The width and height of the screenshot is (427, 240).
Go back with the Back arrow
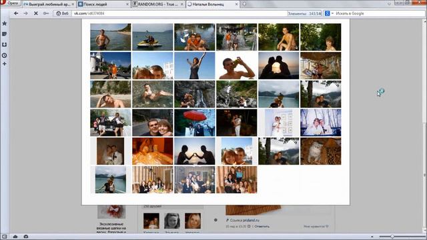click(x=16, y=13)
